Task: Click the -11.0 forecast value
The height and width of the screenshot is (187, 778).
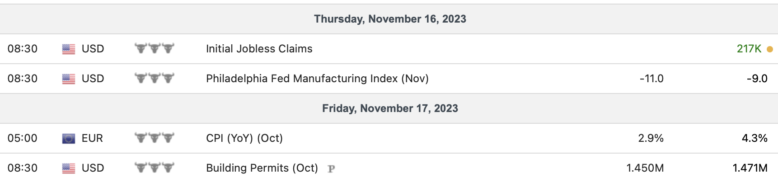Action: (x=651, y=79)
